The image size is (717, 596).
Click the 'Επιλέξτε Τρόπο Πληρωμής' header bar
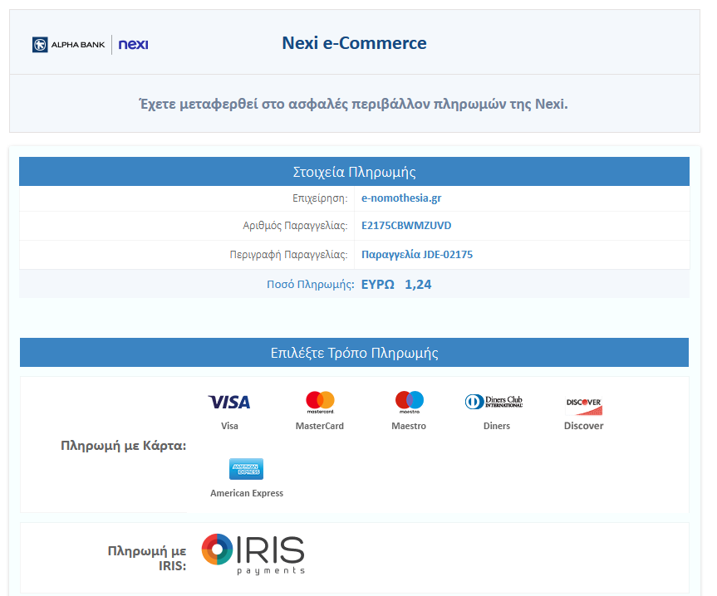[x=354, y=353]
